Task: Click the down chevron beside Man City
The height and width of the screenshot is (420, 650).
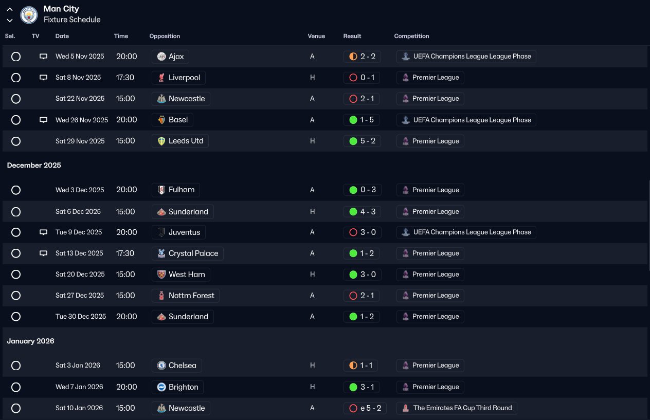Action: (10, 20)
